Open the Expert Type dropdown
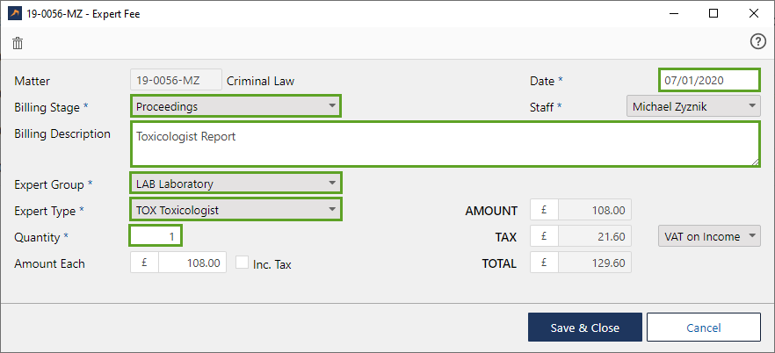Image resolution: width=775 pixels, height=353 pixels. (235, 210)
